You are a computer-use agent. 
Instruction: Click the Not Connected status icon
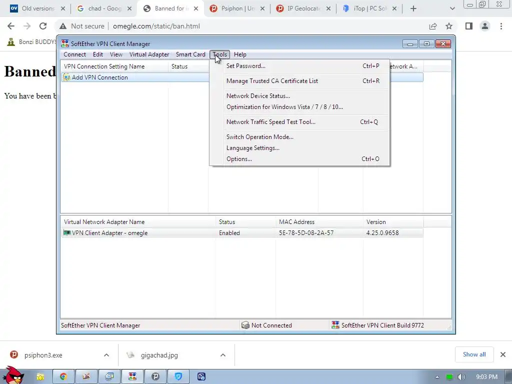coord(245,325)
